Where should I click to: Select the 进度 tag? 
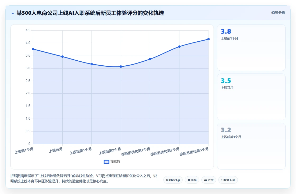(209, 180)
